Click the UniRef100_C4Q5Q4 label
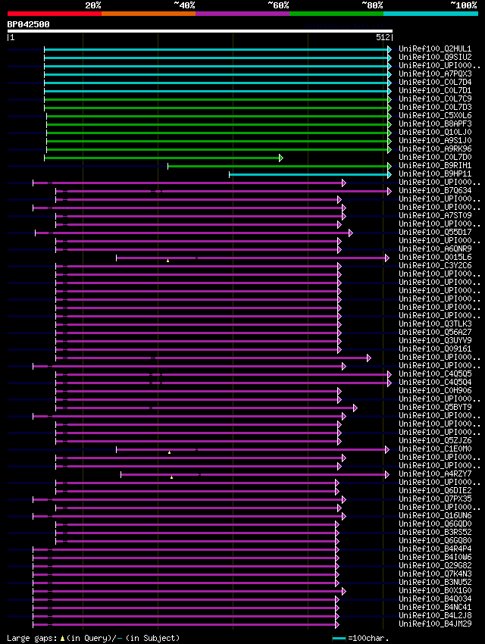 click(x=435, y=382)
